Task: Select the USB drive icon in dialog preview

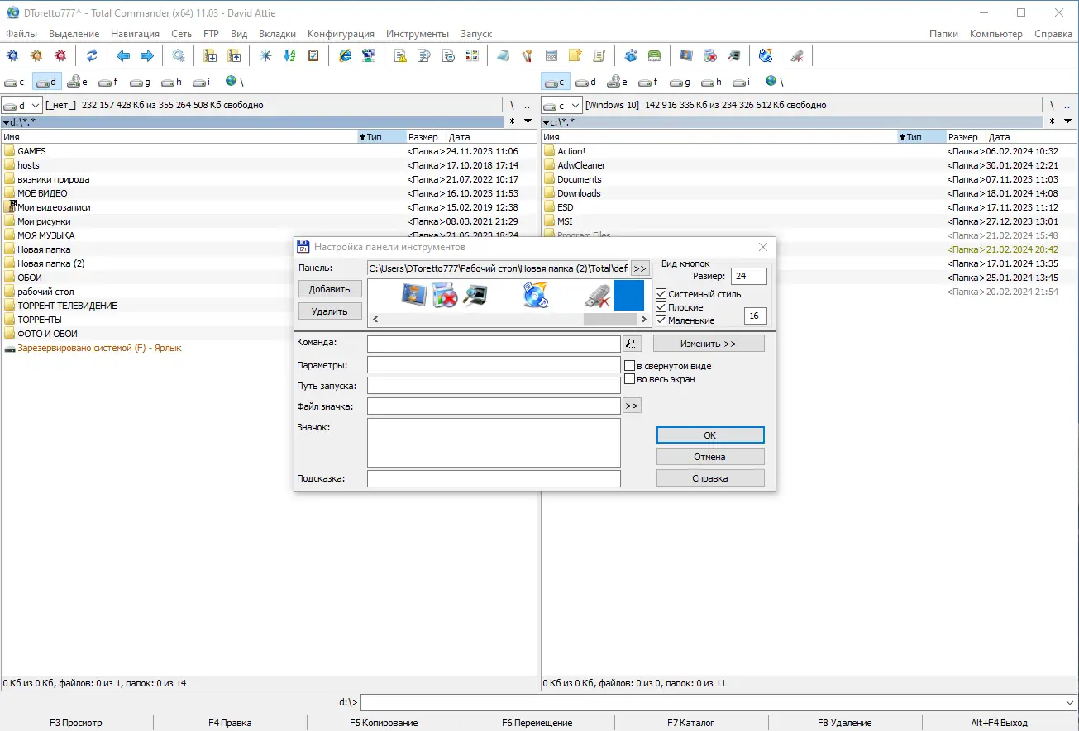Action: point(597,295)
